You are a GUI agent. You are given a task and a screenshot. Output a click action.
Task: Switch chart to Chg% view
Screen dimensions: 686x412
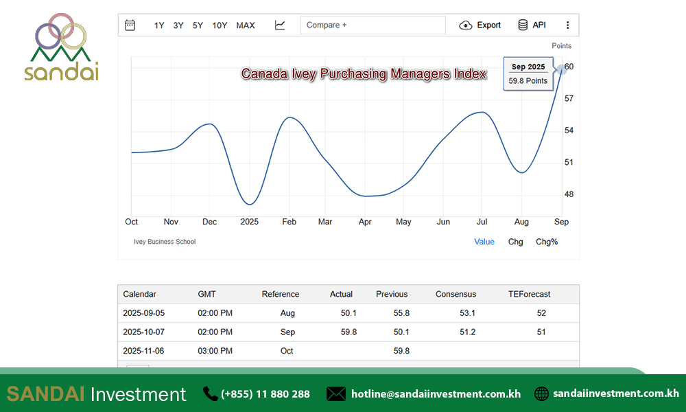547,242
